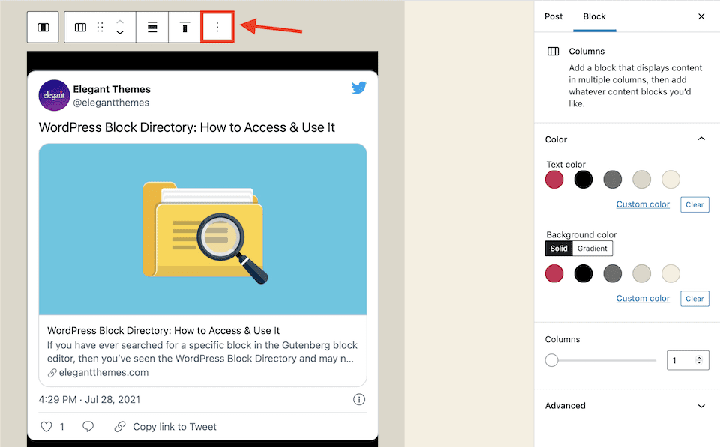Clear the selected background color
720x447 pixels.
tap(694, 298)
